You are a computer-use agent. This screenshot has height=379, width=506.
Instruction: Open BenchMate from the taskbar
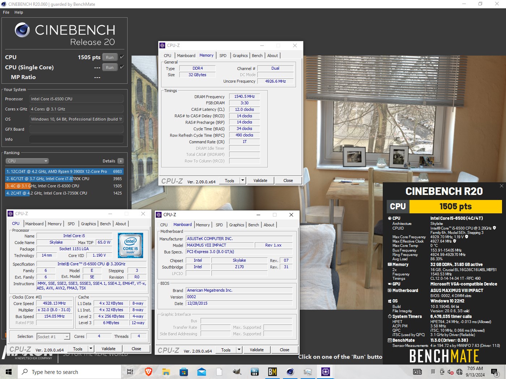pos(273,372)
